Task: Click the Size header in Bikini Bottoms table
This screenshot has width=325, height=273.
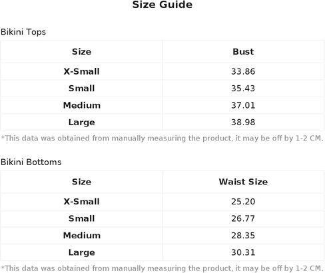Action: pos(81,182)
